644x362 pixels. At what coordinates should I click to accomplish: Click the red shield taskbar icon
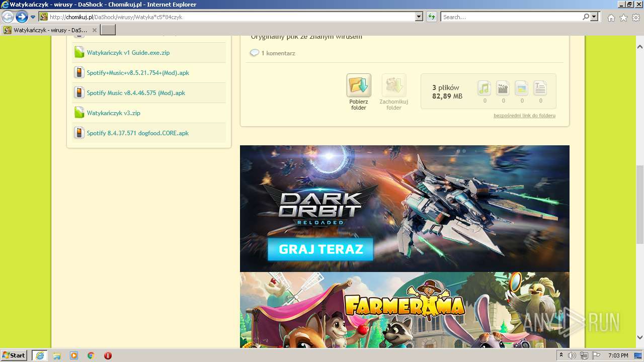[x=108, y=355]
